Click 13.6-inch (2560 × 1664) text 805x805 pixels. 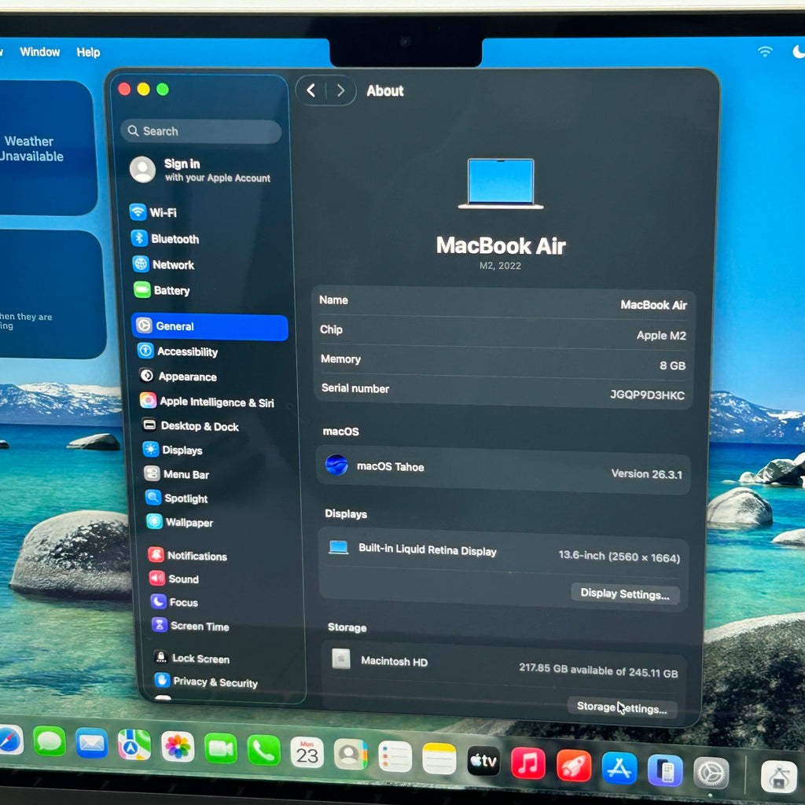point(619,556)
